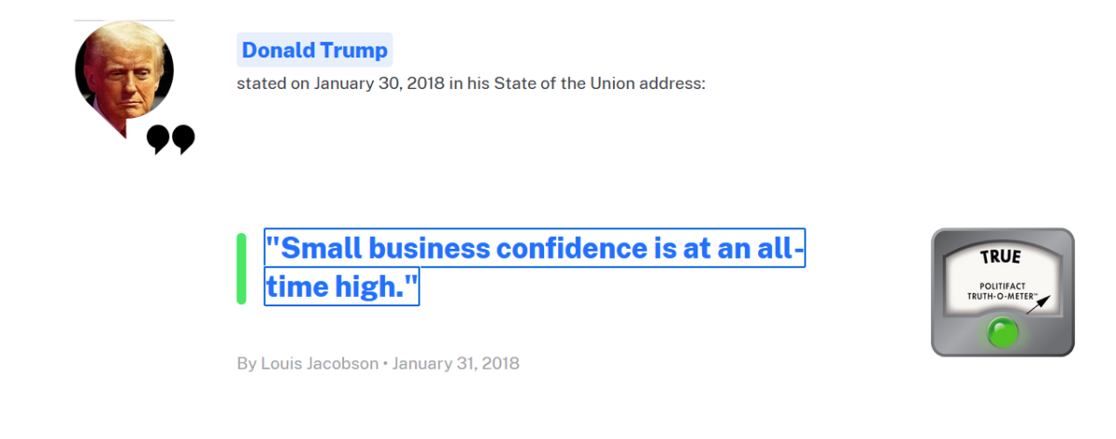
Task: Click the red pointer tail below the avatar
Action: pos(119,128)
